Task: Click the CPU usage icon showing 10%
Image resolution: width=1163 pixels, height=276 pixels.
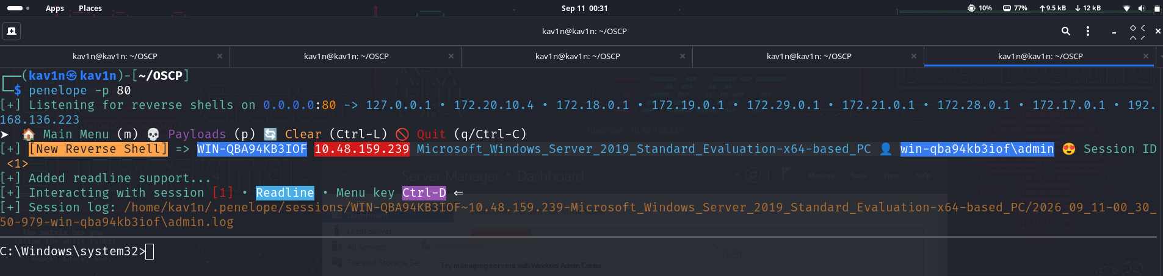Action: tap(971, 8)
